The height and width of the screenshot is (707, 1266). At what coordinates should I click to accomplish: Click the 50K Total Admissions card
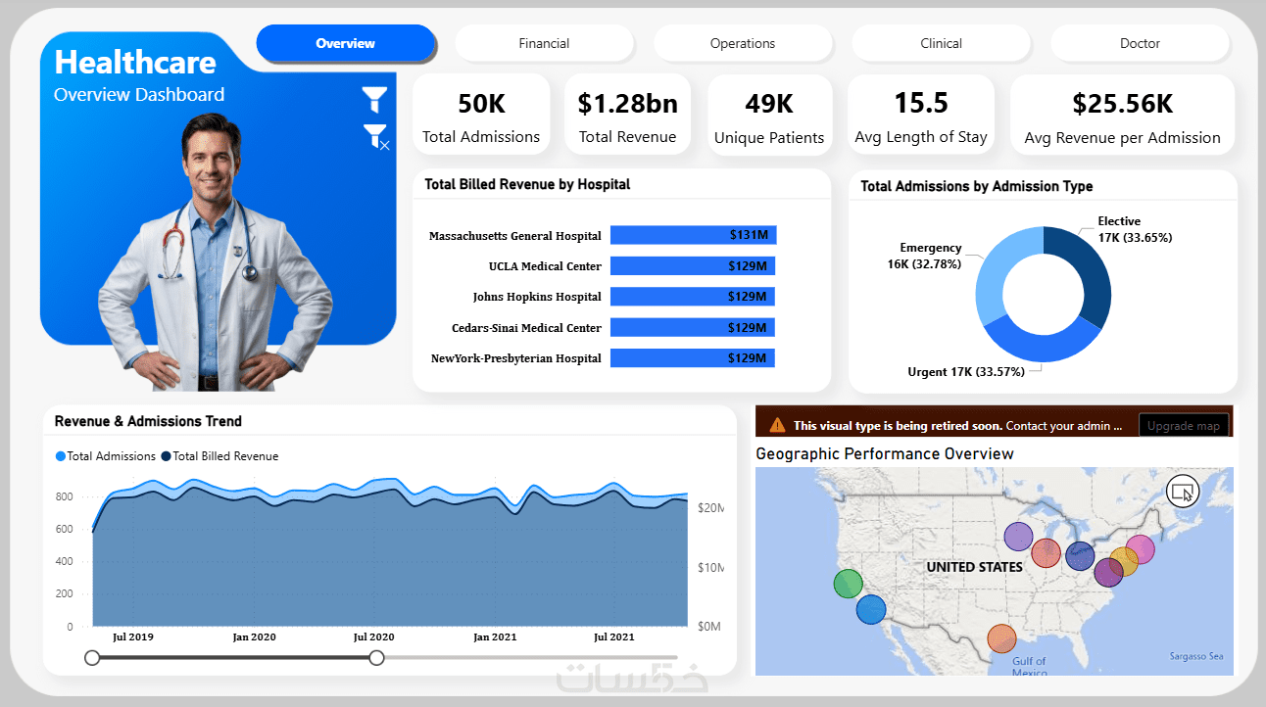[481, 115]
